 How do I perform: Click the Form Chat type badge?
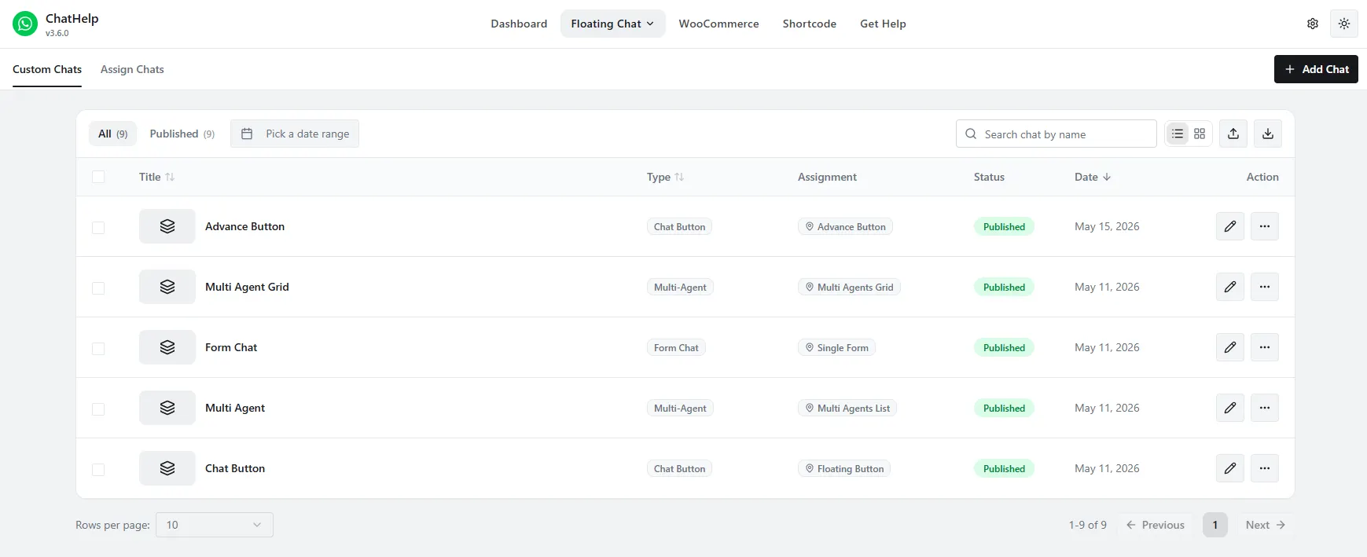tap(676, 348)
